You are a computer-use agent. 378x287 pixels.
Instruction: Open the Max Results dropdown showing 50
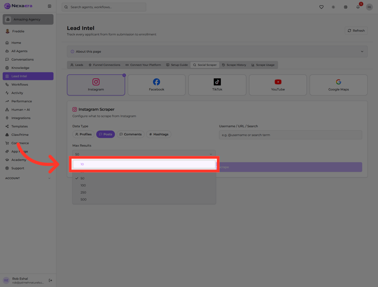144,154
